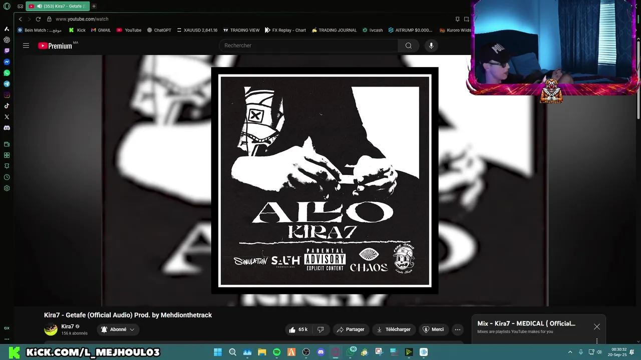Reload the current YouTube page
The height and width of the screenshot is (360, 641).
click(x=38, y=19)
